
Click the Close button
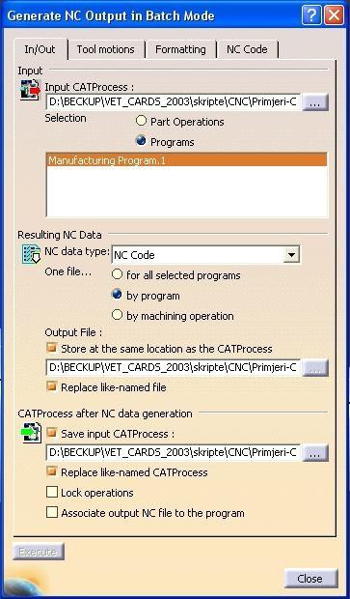click(x=310, y=579)
